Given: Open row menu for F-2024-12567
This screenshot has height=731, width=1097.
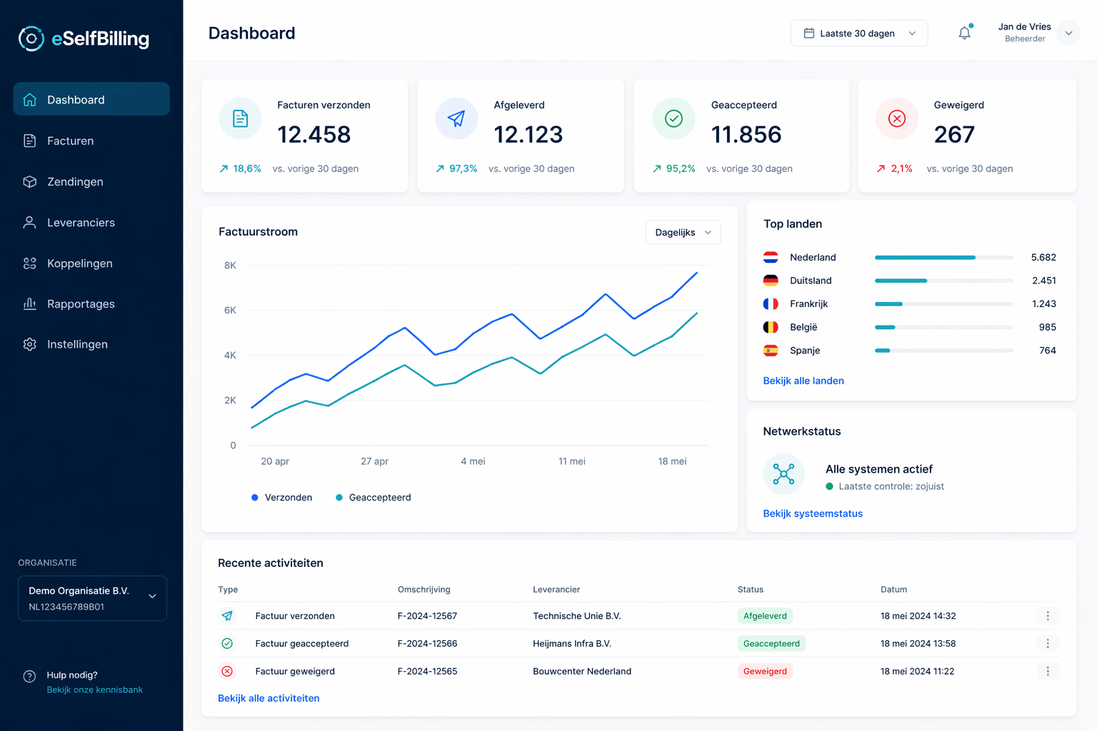Looking at the screenshot, I should [x=1048, y=615].
